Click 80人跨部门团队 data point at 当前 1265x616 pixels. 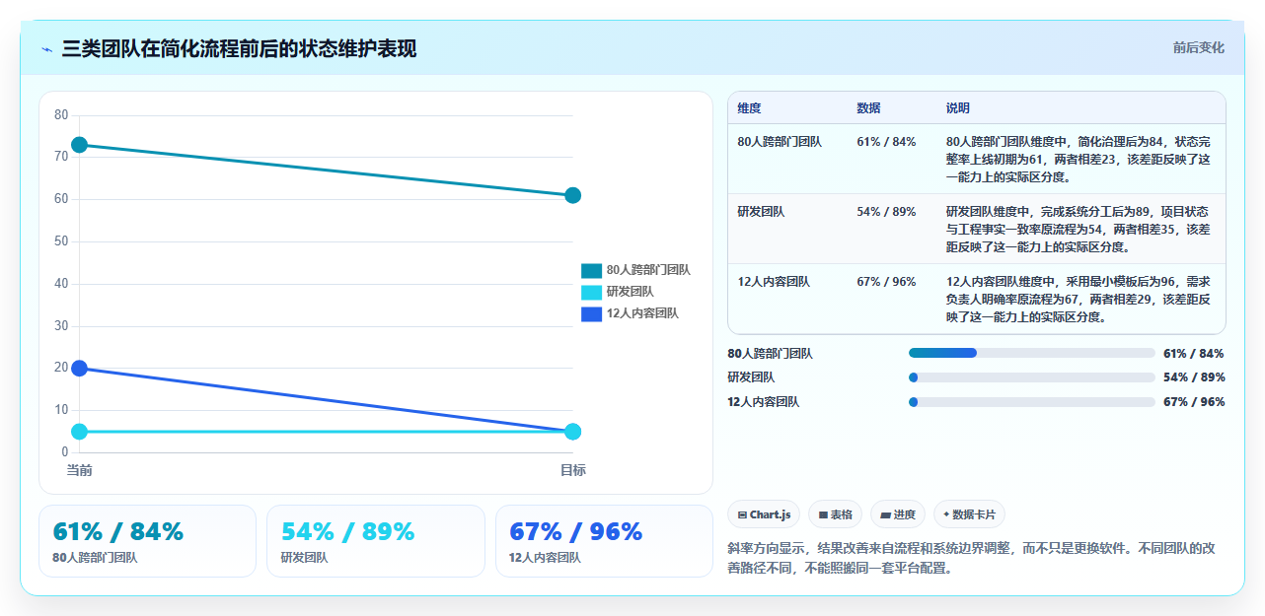click(x=80, y=145)
